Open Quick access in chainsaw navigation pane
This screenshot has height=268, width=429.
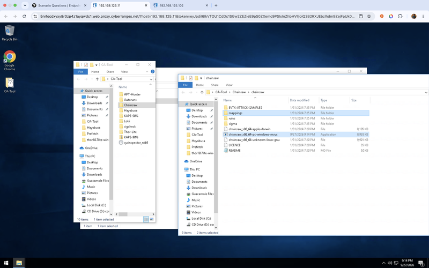pos(198,104)
